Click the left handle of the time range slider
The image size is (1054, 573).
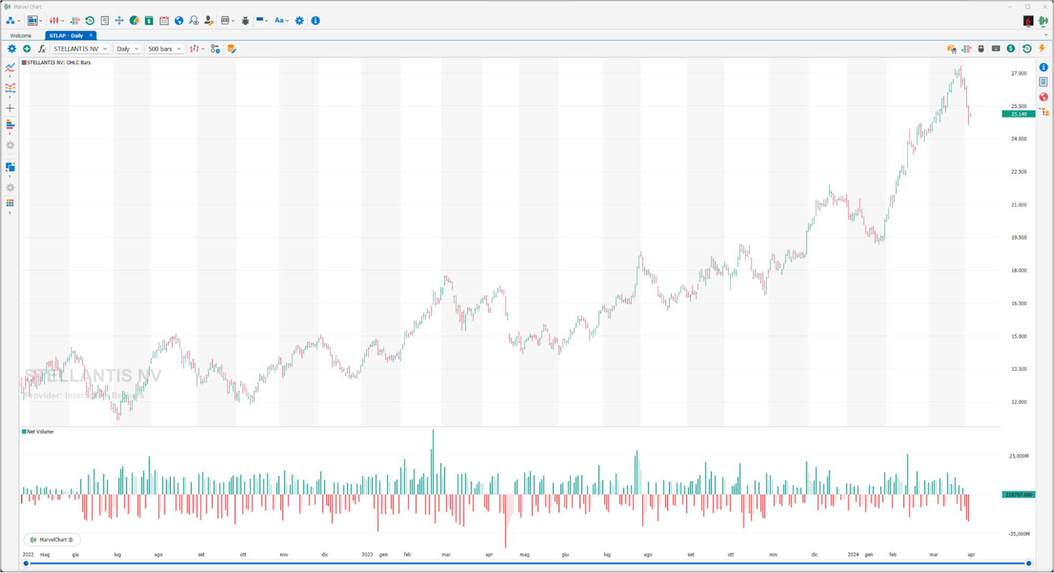[26, 564]
